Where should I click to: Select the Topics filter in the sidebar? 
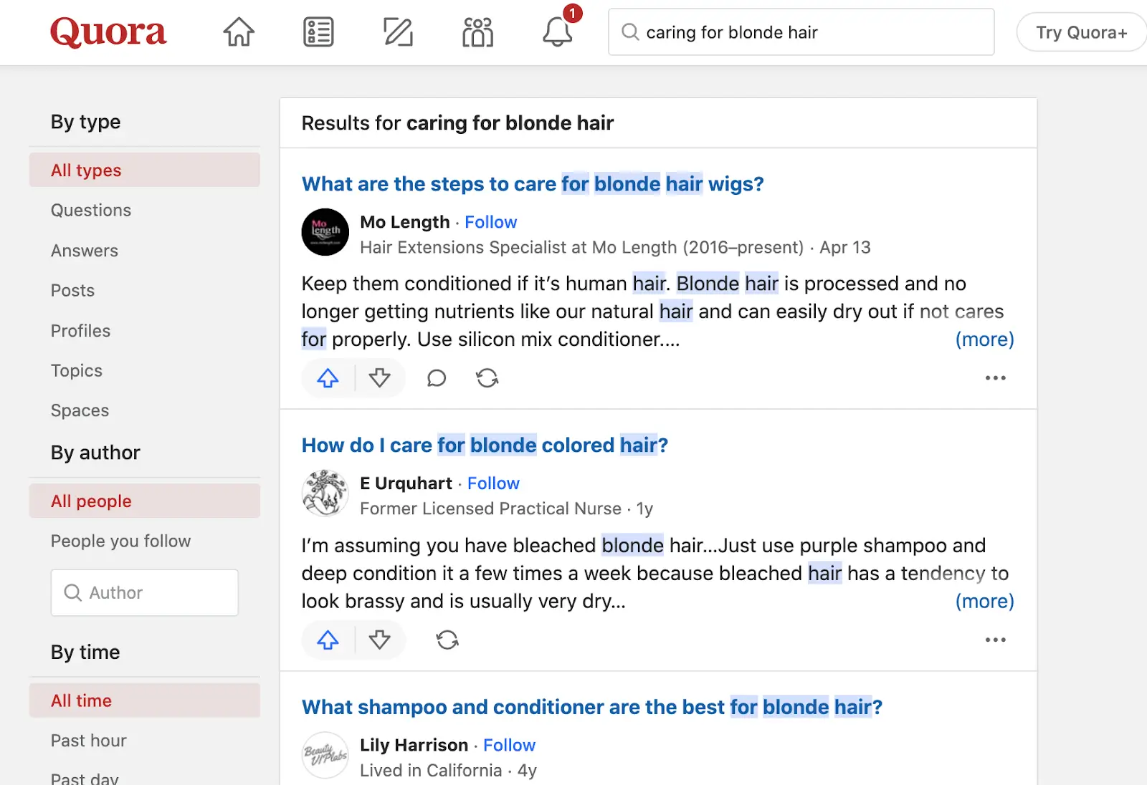76,370
